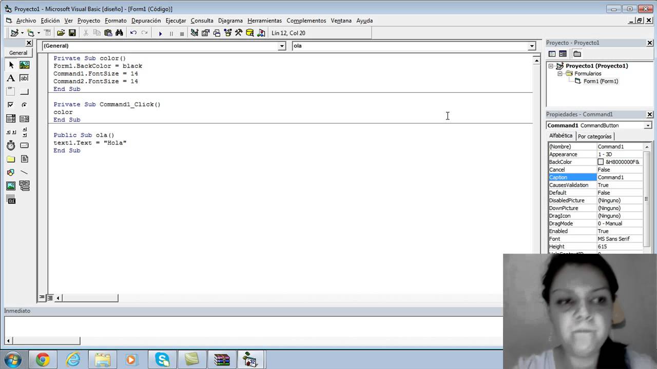Viewport: 657px width, 369px height.
Task: Switch to Full Module view in the code window
Action: (50, 298)
